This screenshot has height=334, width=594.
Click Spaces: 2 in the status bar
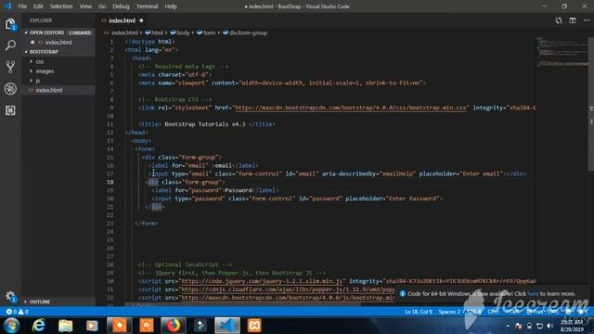click(x=449, y=312)
